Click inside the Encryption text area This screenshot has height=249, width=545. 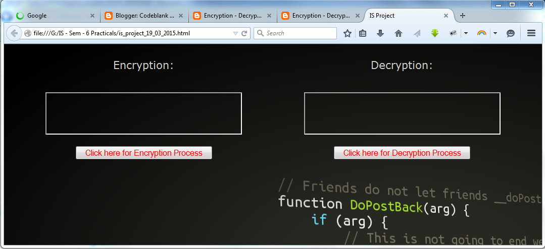[x=143, y=113]
